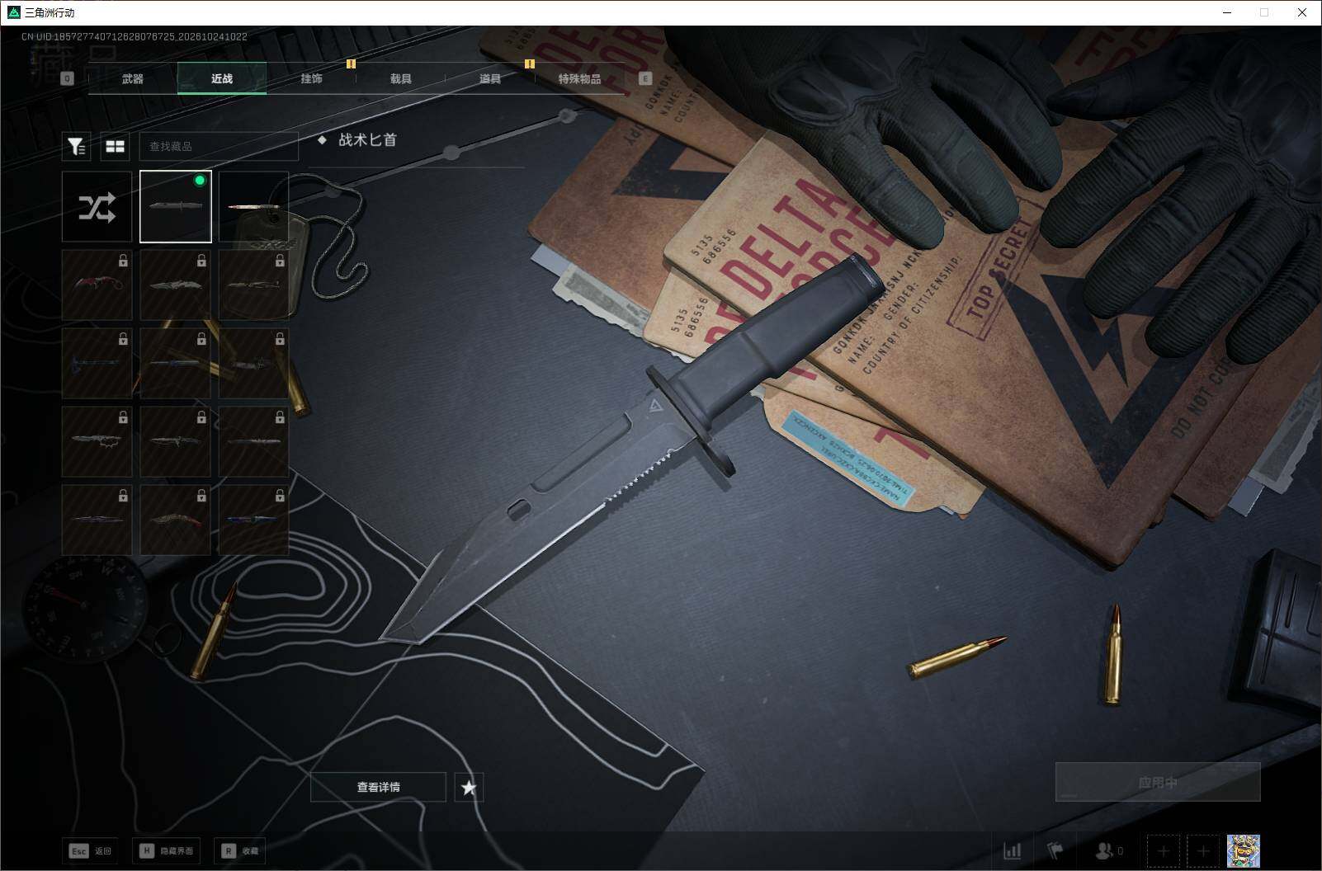Image resolution: width=1322 pixels, height=871 pixels.
Task: Open the friends list icon showing 0
Action: [1108, 850]
